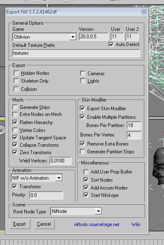This screenshot has height=245, width=164.
Task: Open niftools.sourceforge.net link
Action: point(97,224)
